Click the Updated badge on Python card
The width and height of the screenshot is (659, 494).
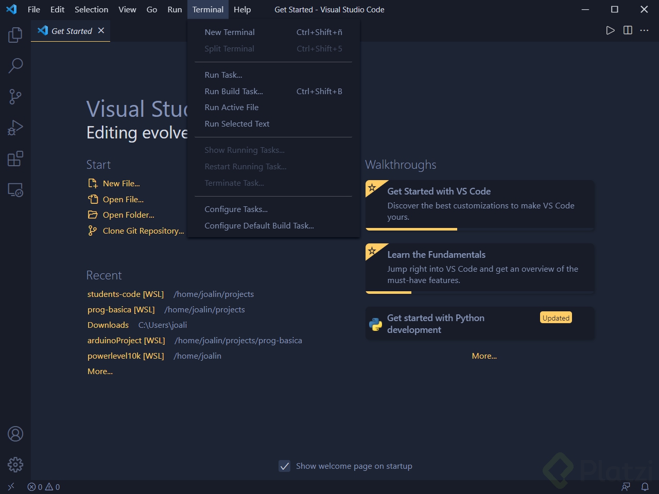pyautogui.click(x=556, y=317)
